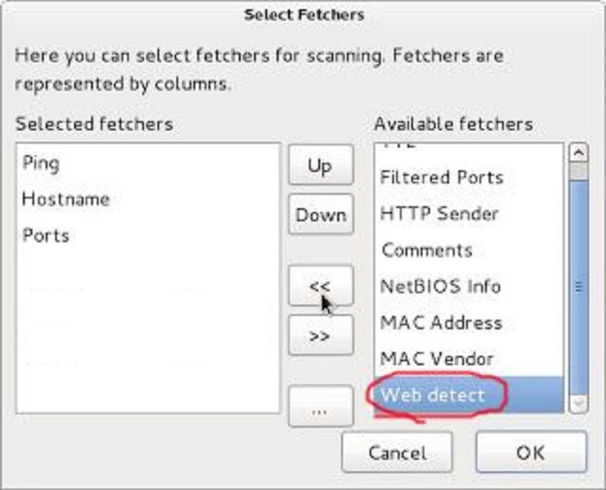This screenshot has height=490, width=606.
Task: Select MAC Address fetcher
Action: 441,323
